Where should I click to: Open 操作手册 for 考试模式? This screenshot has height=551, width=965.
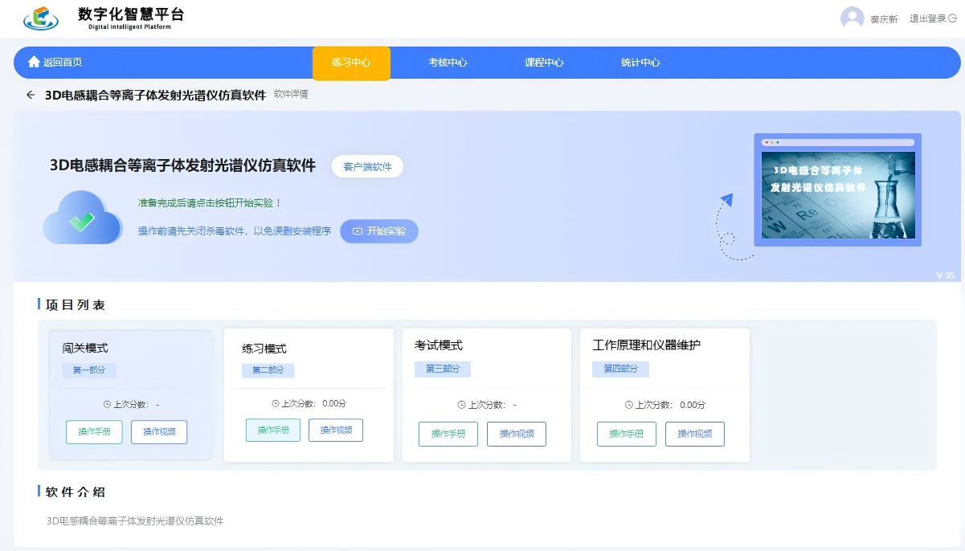click(x=448, y=434)
